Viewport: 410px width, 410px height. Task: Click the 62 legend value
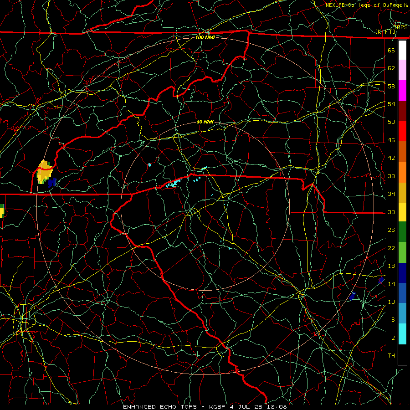point(391,68)
